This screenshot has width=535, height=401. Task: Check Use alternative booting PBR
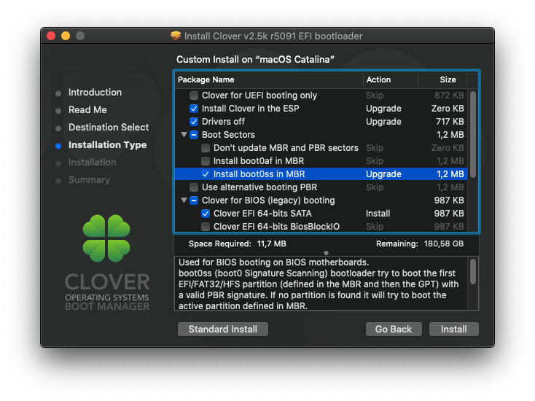194,187
